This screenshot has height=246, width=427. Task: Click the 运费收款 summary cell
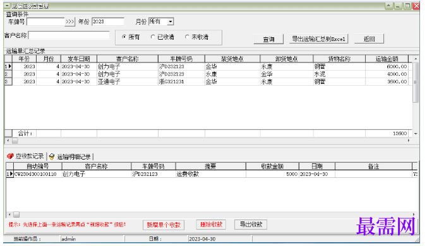pos(211,174)
